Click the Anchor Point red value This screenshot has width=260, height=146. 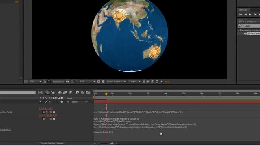(x=46, y=109)
